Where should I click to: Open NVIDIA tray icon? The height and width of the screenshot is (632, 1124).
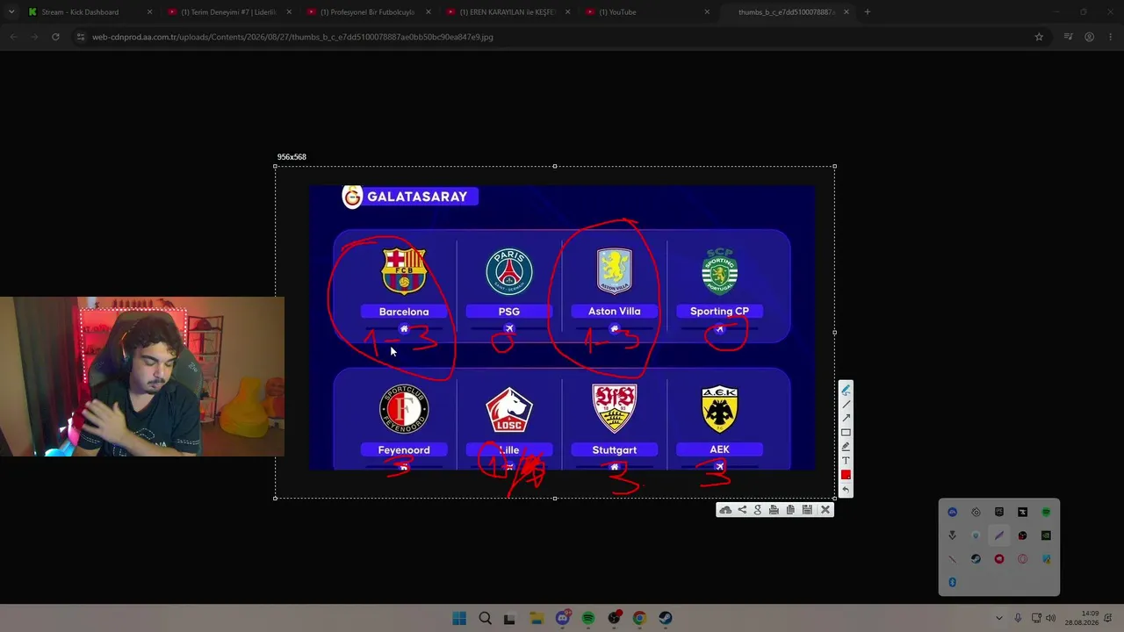click(1046, 535)
